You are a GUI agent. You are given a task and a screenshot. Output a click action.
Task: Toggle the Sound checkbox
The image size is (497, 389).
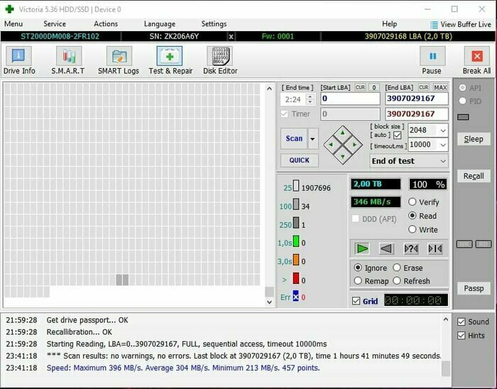coord(461,322)
